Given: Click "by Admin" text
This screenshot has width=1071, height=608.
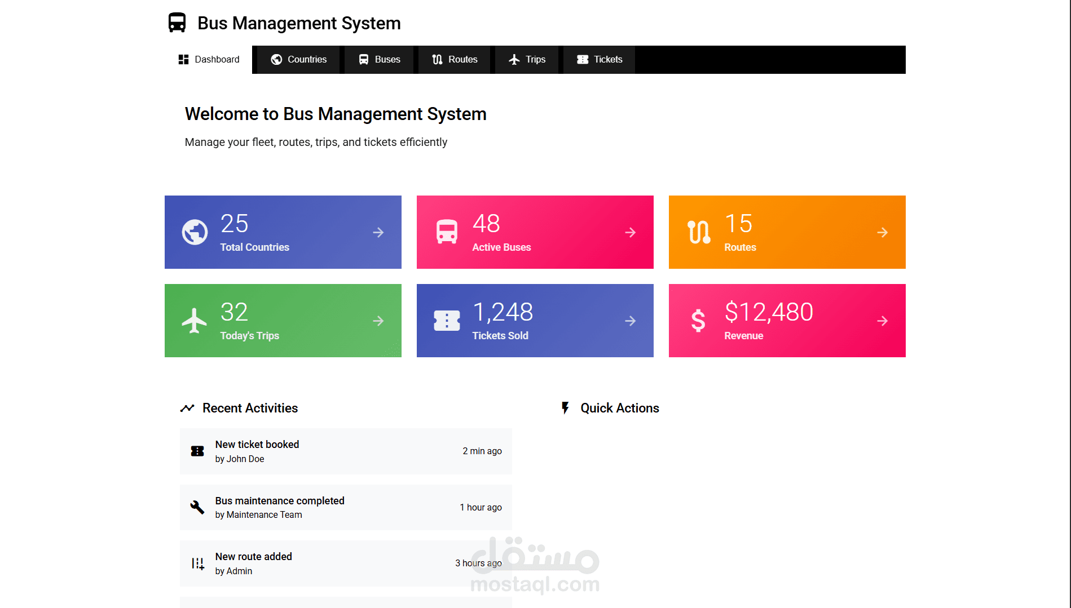Looking at the screenshot, I should (x=233, y=571).
